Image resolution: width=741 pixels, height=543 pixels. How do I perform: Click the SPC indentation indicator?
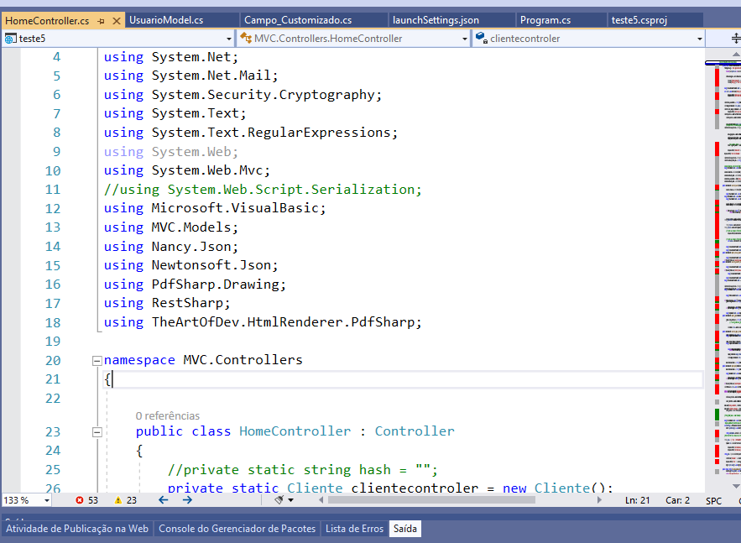(713, 500)
